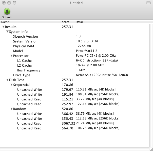Toggle the toolbar pill button in title bar
The height and width of the screenshot is (151, 153).
coord(148,3)
